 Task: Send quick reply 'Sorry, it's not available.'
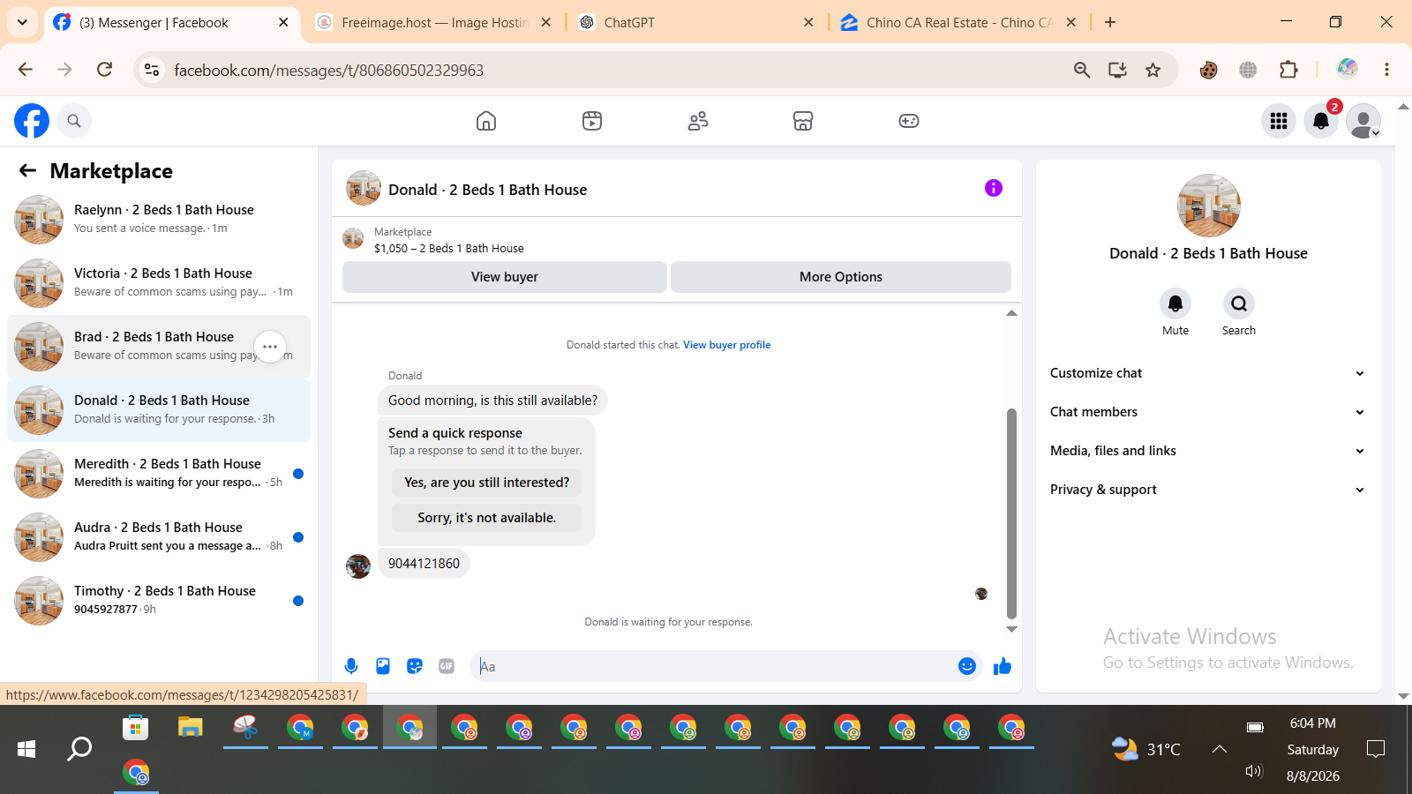coord(487,518)
